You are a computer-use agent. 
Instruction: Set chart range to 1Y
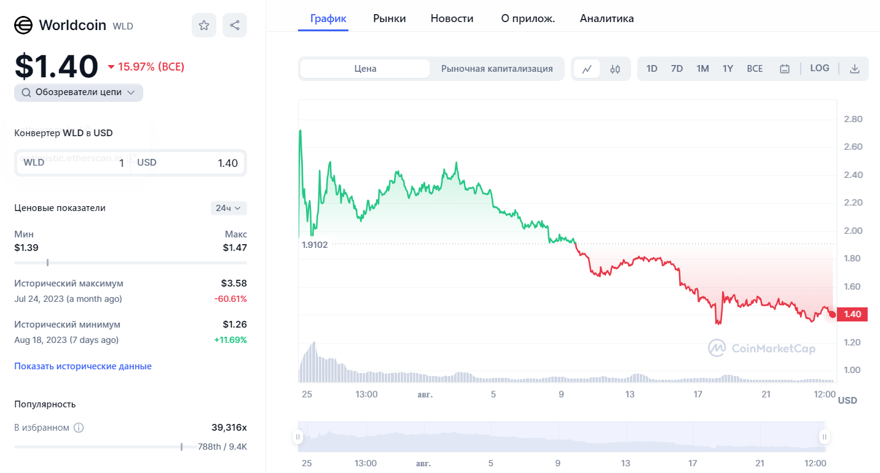(728, 69)
